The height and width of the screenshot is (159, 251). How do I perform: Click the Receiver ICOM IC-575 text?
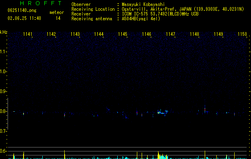160,14
